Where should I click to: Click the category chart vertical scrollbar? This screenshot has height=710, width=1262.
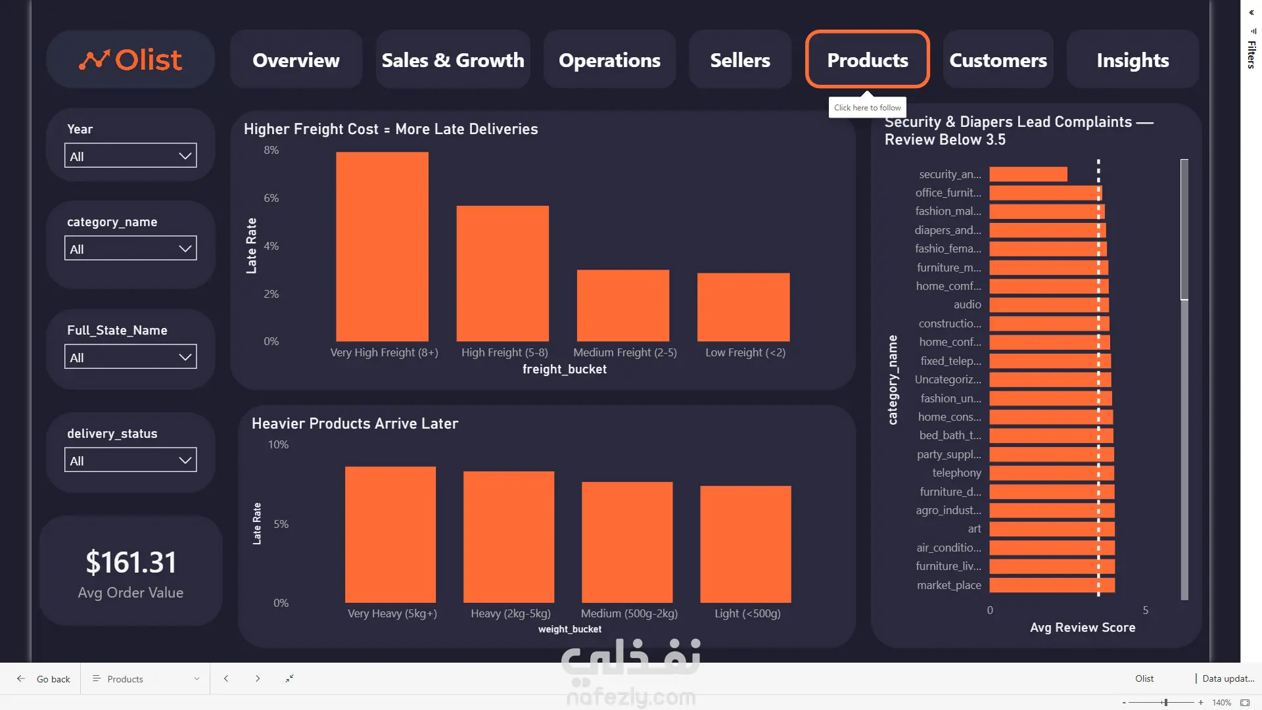[x=1184, y=230]
